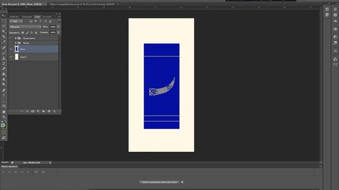
Task: Select the Horizontal Type tool
Action: tap(4, 96)
